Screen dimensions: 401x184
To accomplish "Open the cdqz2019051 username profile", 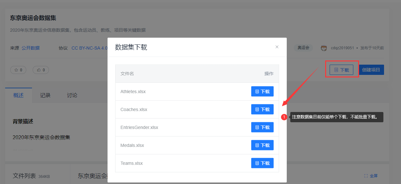I will 342,48.
